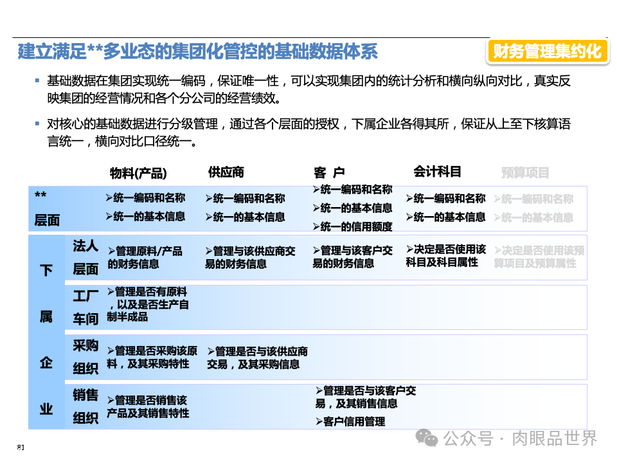Image resolution: width=617 pixels, height=463 pixels.
Task: Click the text 决定是否使用该科目及科目属性
Action: pos(446,255)
